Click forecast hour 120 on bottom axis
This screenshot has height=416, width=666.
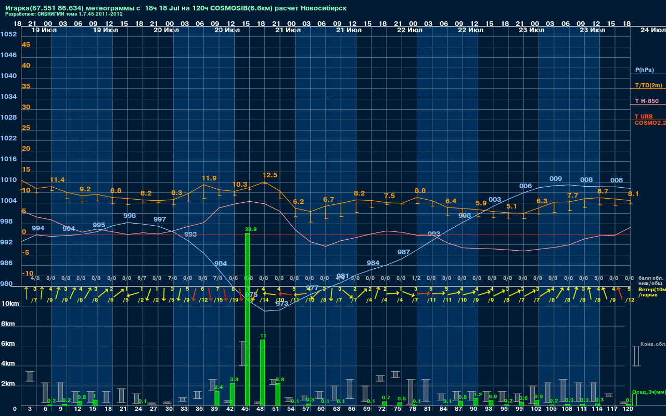(x=628, y=409)
